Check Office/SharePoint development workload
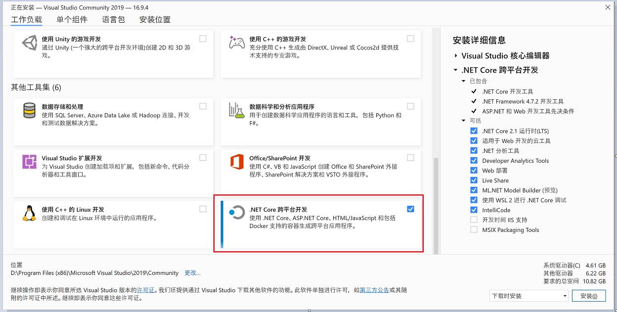The height and width of the screenshot is (312, 617). click(x=410, y=158)
